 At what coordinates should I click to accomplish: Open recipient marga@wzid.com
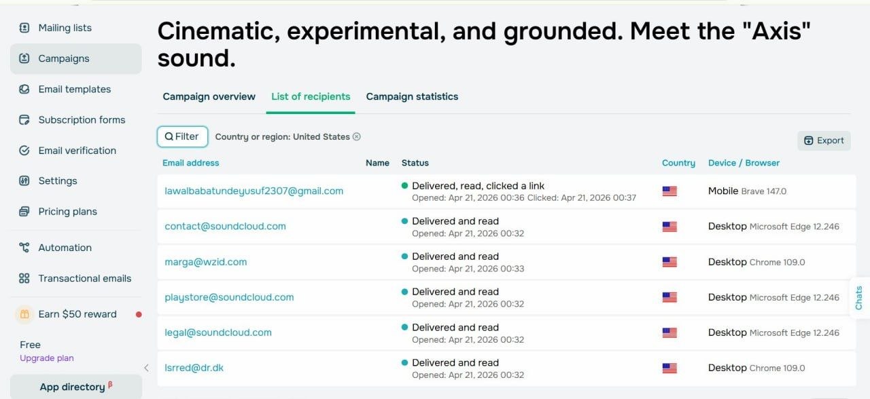coord(206,262)
